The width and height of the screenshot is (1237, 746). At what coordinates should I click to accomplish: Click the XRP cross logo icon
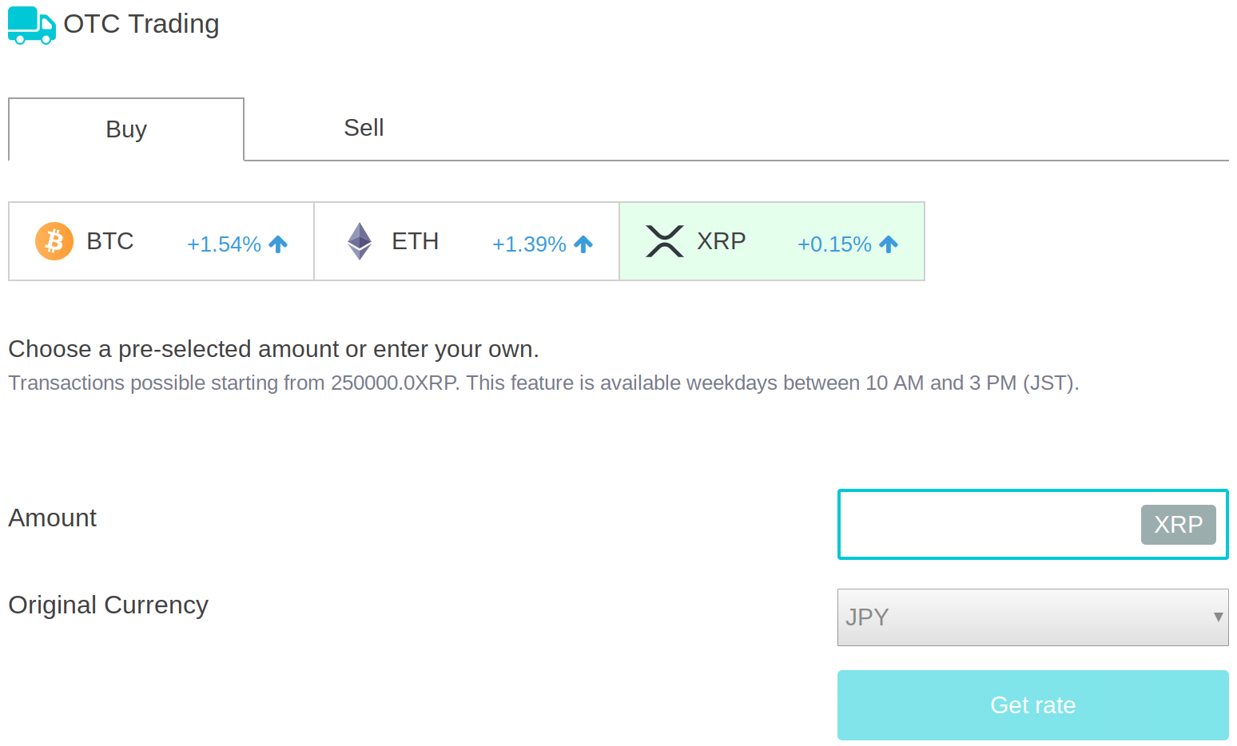(x=665, y=241)
